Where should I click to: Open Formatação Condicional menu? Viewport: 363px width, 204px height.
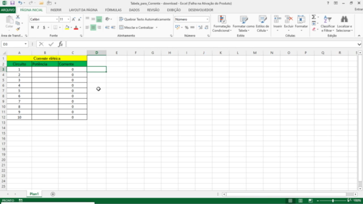click(222, 24)
